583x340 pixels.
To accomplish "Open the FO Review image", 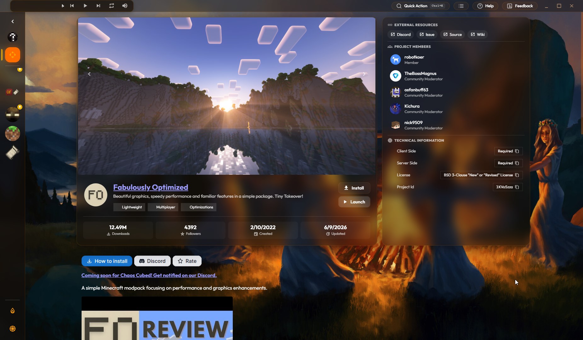I will click(157, 318).
